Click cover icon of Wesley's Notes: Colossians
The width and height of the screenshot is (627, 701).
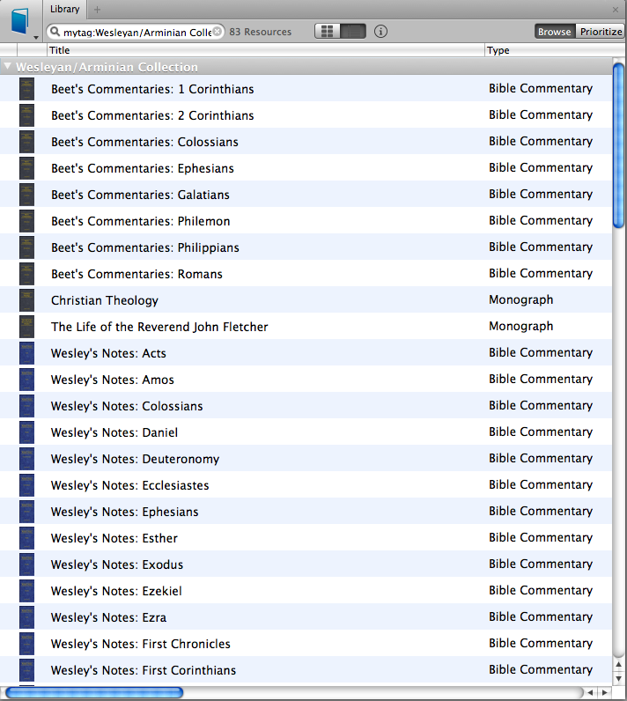[x=26, y=405]
